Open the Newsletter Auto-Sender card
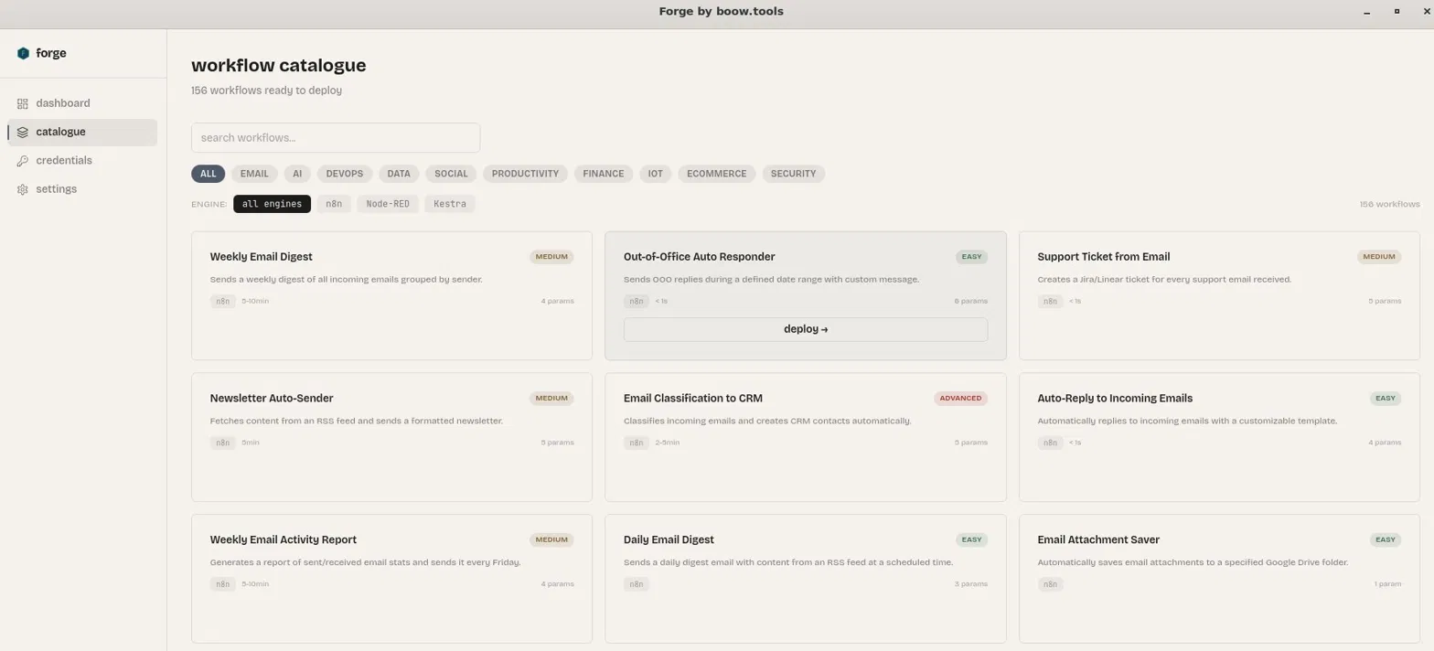This screenshot has height=651, width=1434. (x=391, y=437)
